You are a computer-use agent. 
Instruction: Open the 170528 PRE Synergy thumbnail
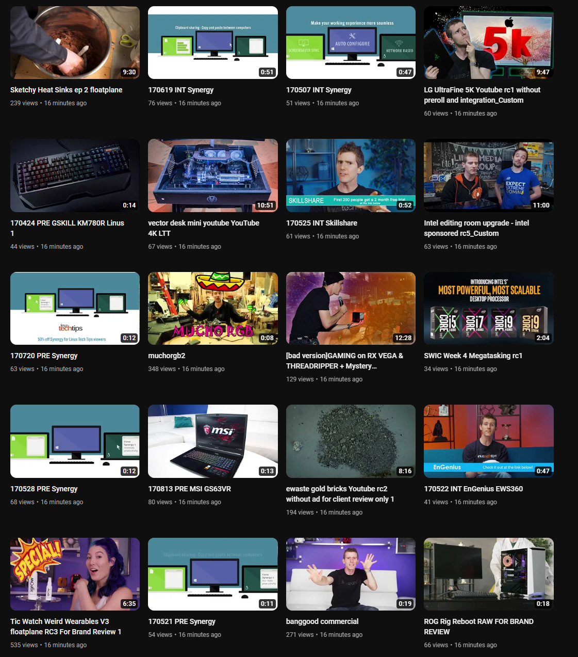75,441
